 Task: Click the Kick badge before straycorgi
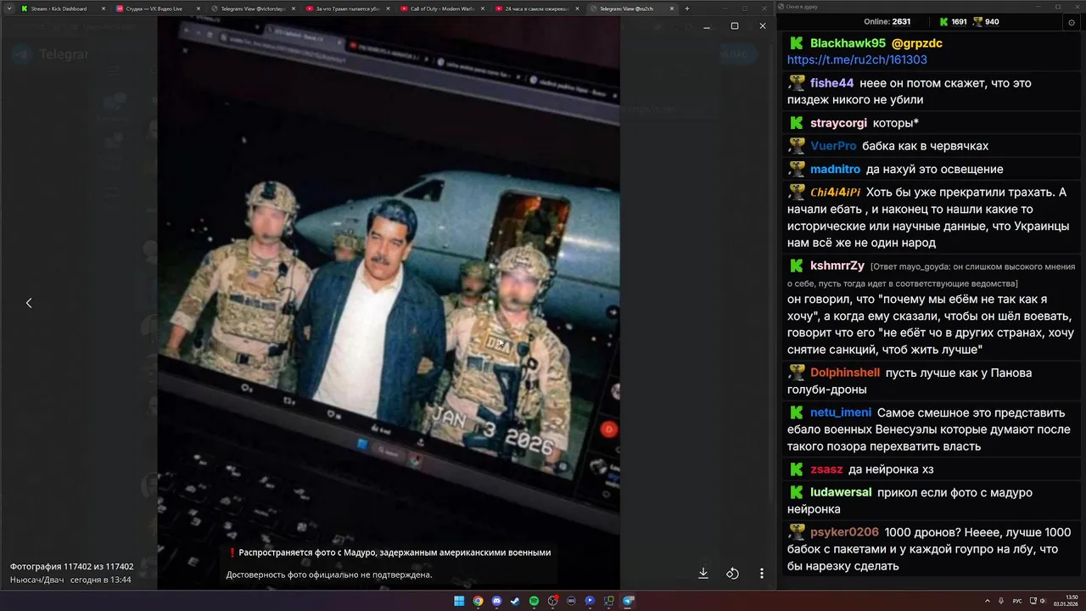(x=797, y=123)
